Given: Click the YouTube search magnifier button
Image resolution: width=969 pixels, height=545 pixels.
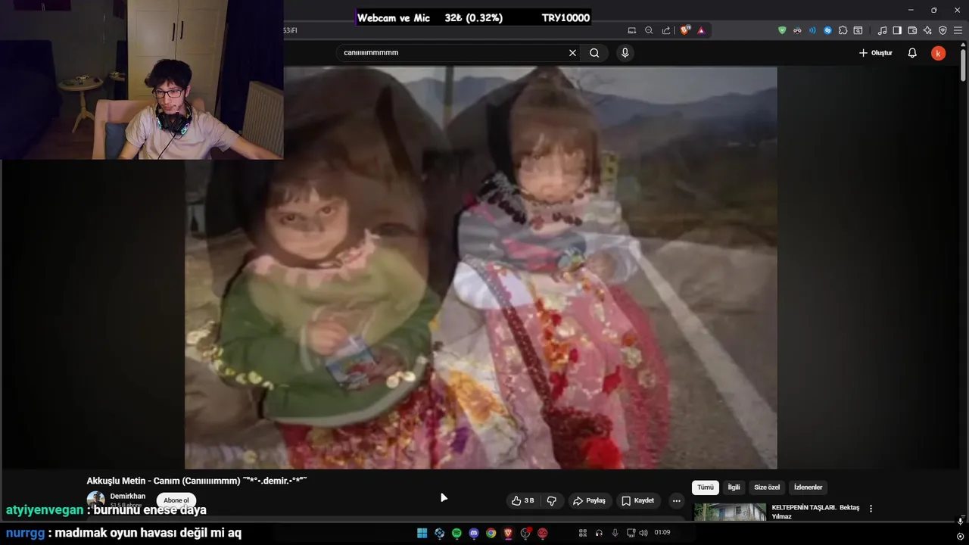Looking at the screenshot, I should coord(594,53).
